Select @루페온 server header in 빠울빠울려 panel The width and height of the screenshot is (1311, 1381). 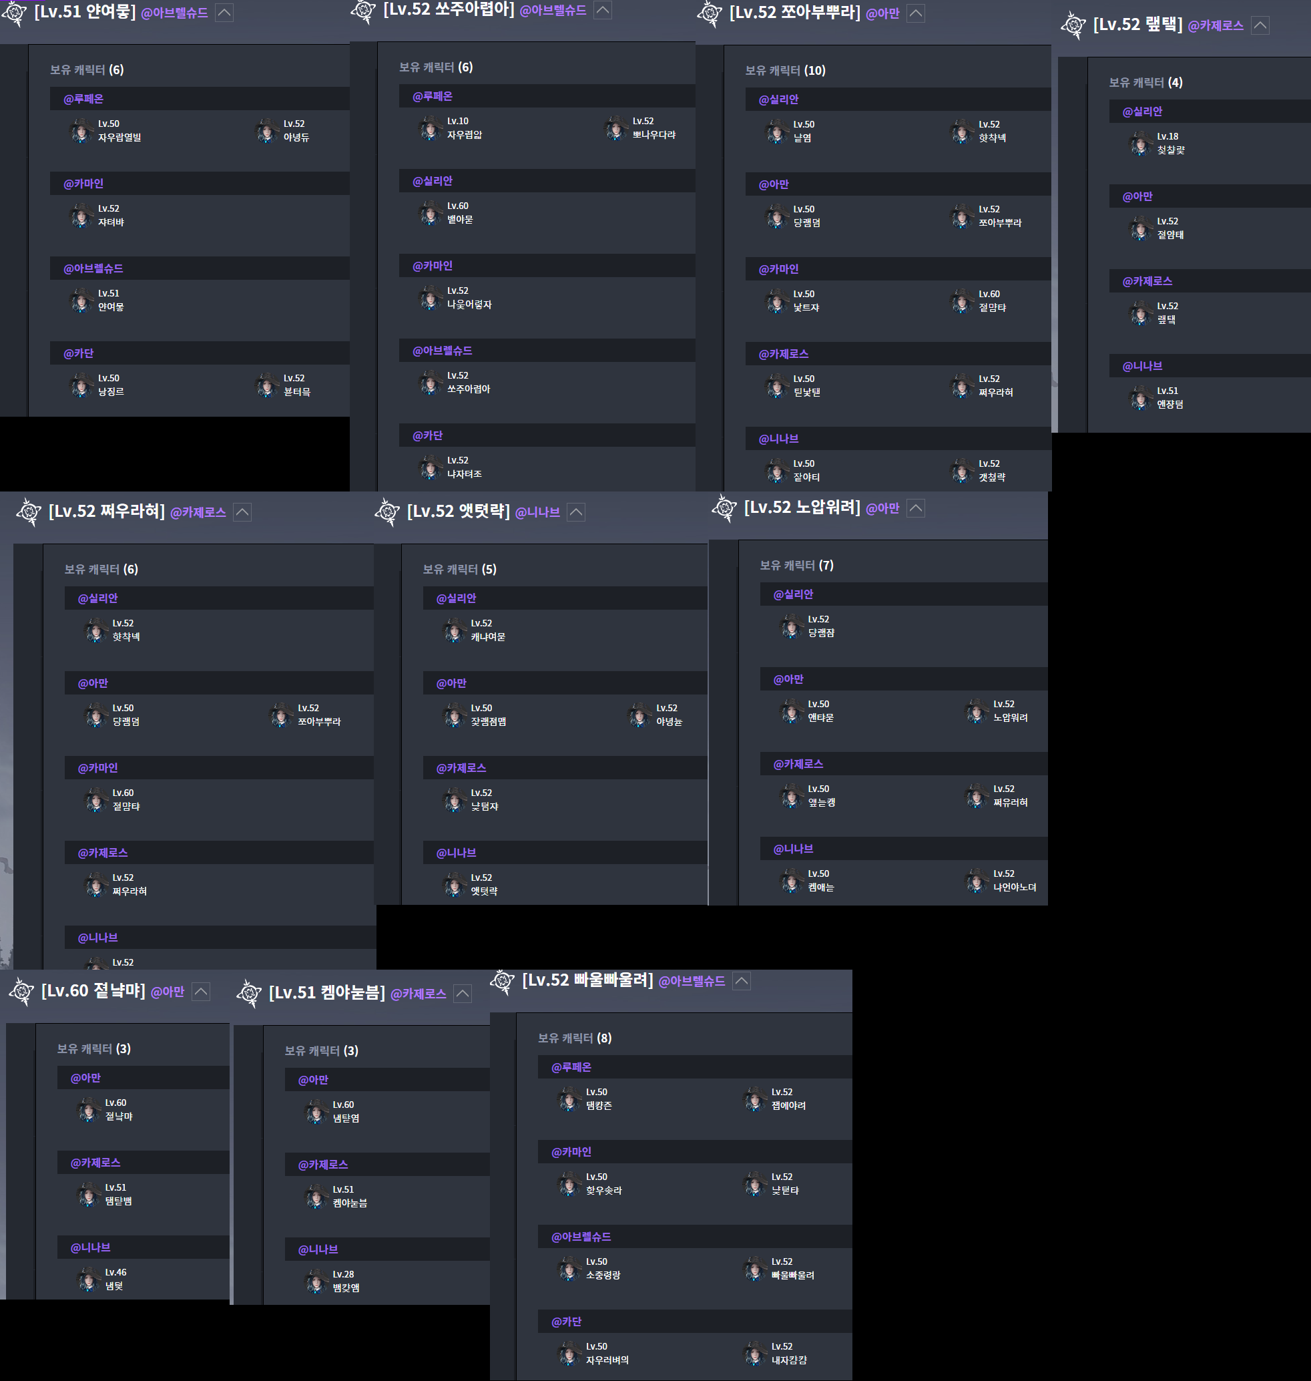click(x=571, y=1067)
